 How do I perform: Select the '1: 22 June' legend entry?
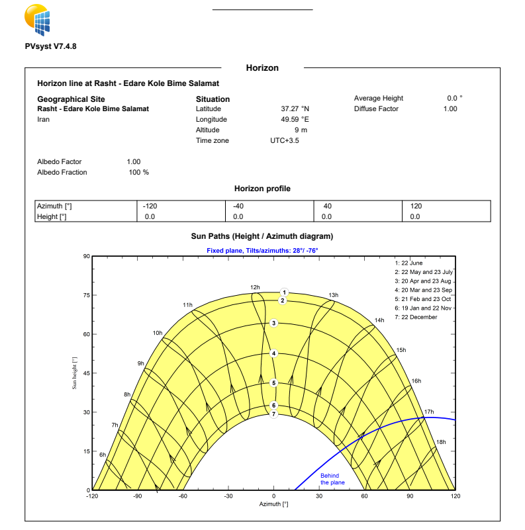410,263
